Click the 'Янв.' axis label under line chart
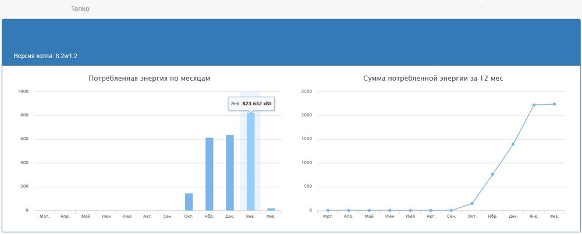This screenshot has height=234, width=582. point(534,216)
